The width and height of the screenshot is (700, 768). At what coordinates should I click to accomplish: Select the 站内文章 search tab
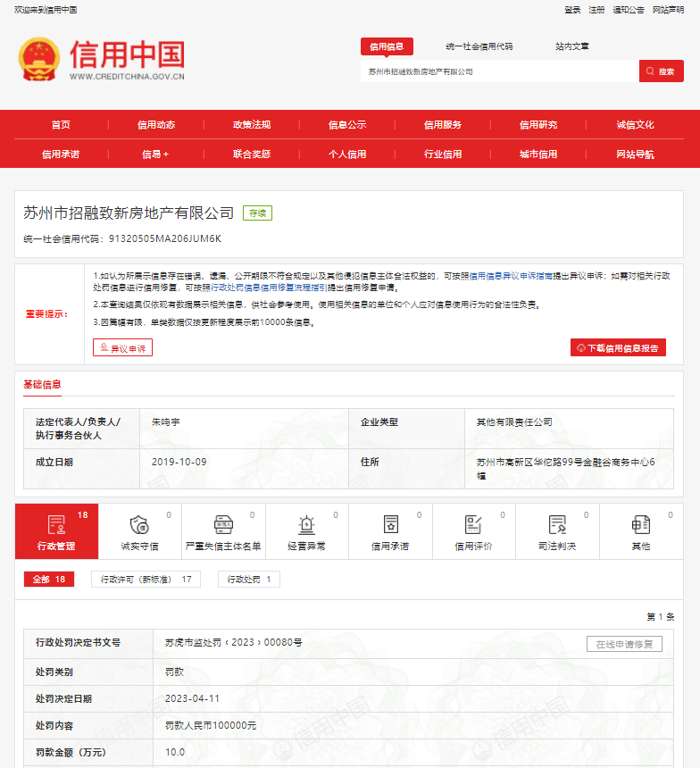pyautogui.click(x=572, y=46)
